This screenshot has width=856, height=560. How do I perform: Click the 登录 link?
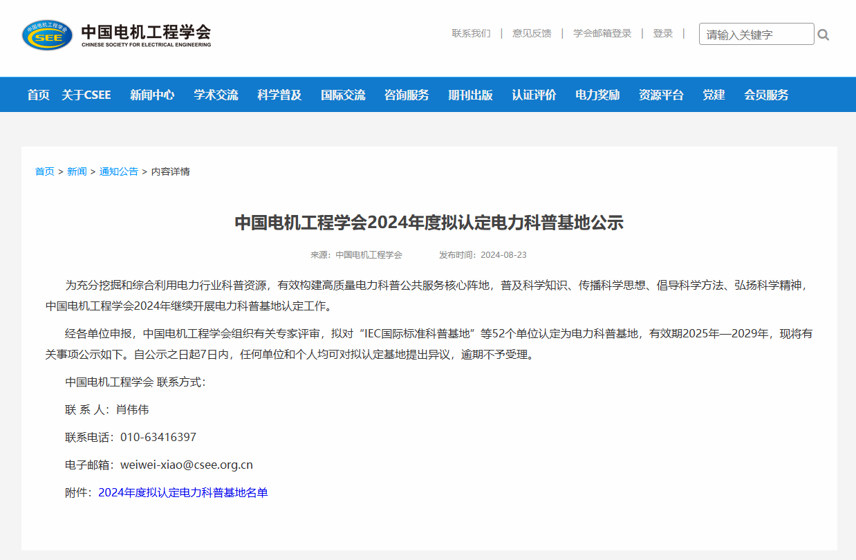point(662,33)
